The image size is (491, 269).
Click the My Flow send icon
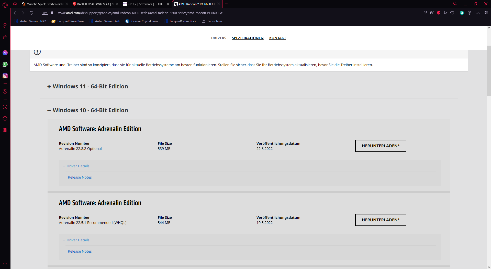445,13
